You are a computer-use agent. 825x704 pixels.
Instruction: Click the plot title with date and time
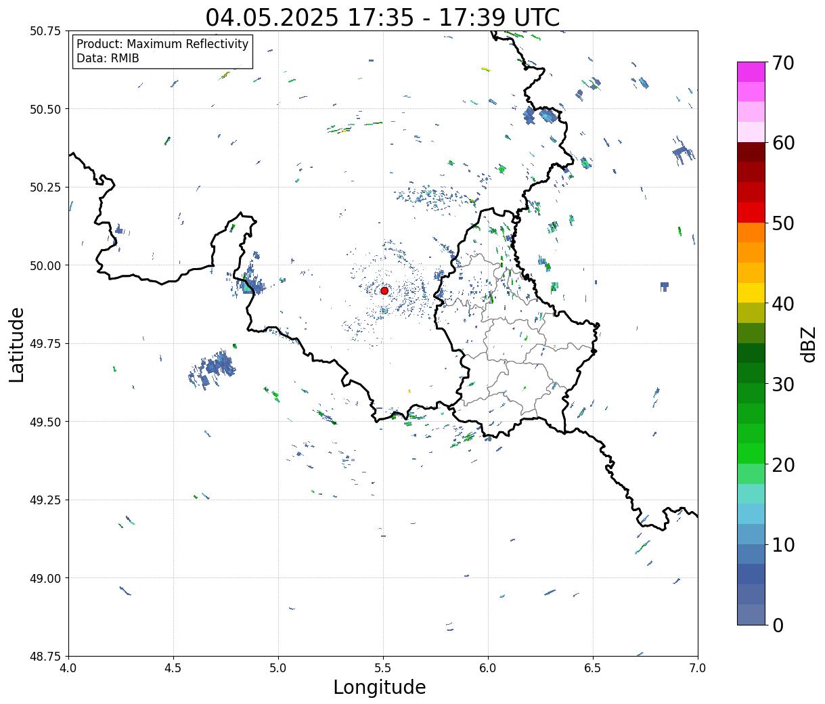(x=383, y=17)
